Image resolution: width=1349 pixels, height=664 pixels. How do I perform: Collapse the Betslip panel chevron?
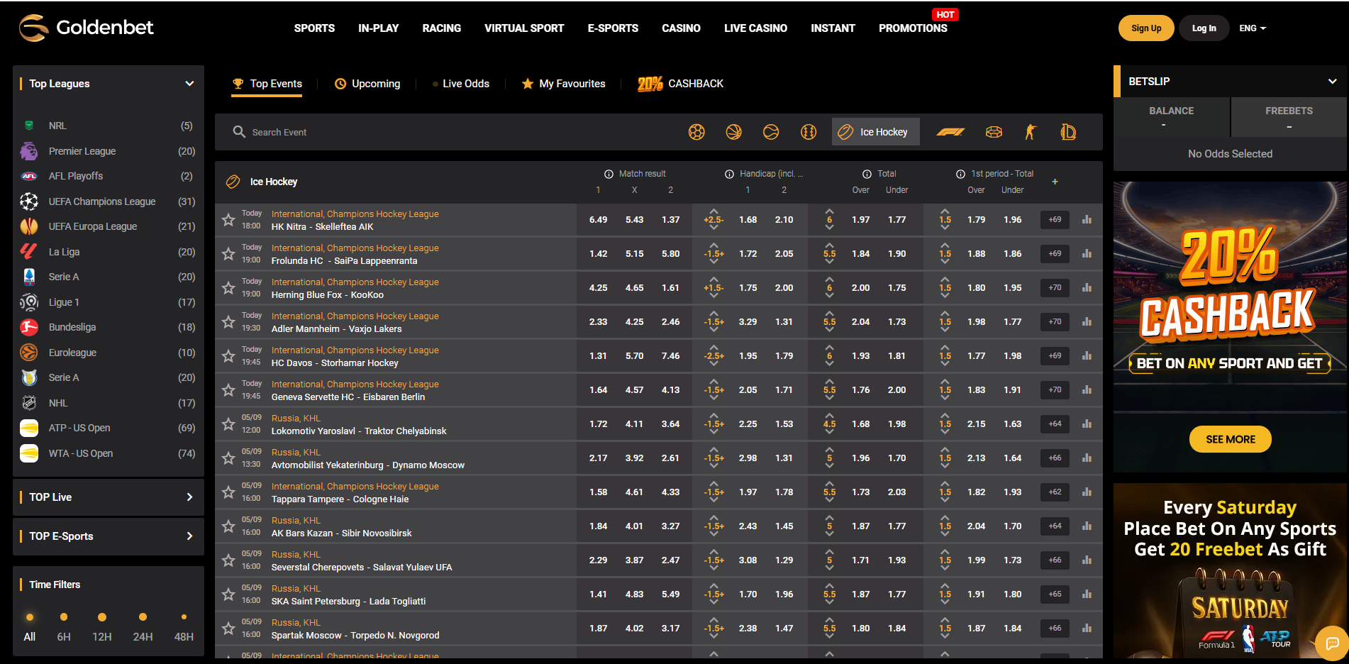1332,82
